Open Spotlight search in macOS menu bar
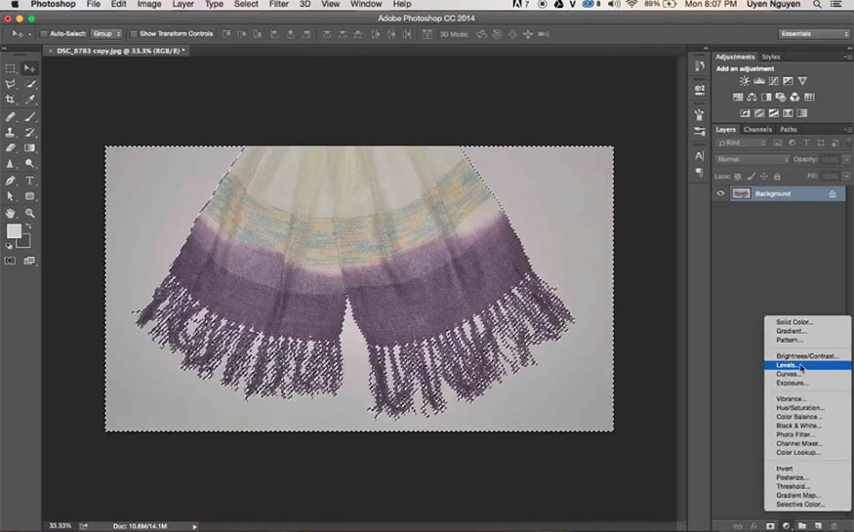The image size is (854, 532). point(817,4)
